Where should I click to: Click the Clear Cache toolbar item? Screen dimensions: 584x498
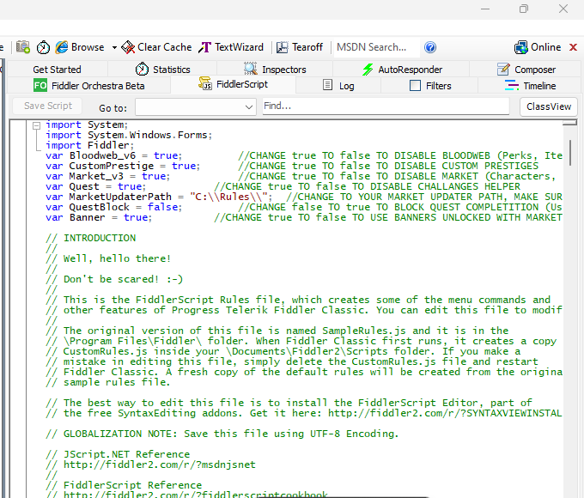(156, 47)
